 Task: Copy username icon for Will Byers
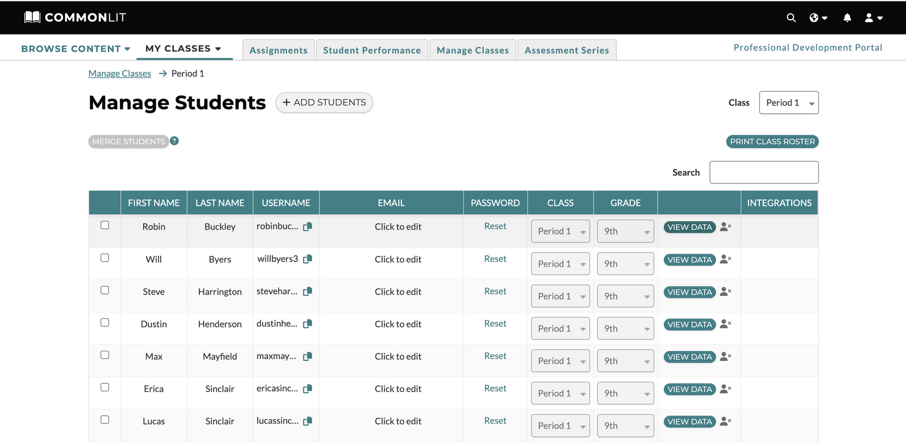pos(307,259)
